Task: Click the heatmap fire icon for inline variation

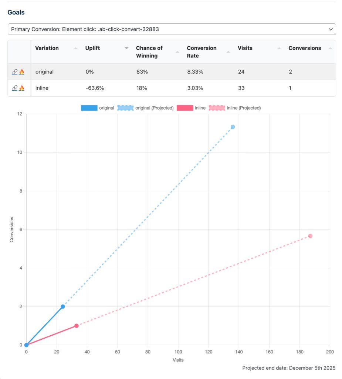Action: (x=21, y=88)
